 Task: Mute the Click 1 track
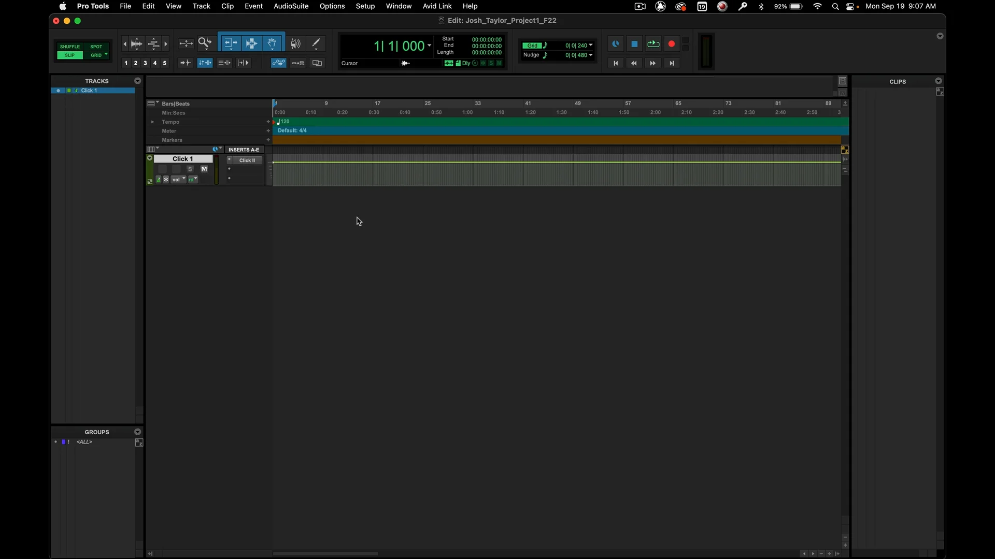[204, 169]
